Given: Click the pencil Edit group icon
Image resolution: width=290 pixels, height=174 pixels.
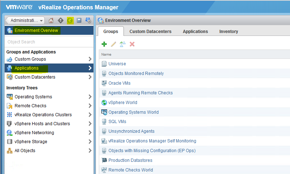Looking at the screenshot, I should (x=113, y=44).
